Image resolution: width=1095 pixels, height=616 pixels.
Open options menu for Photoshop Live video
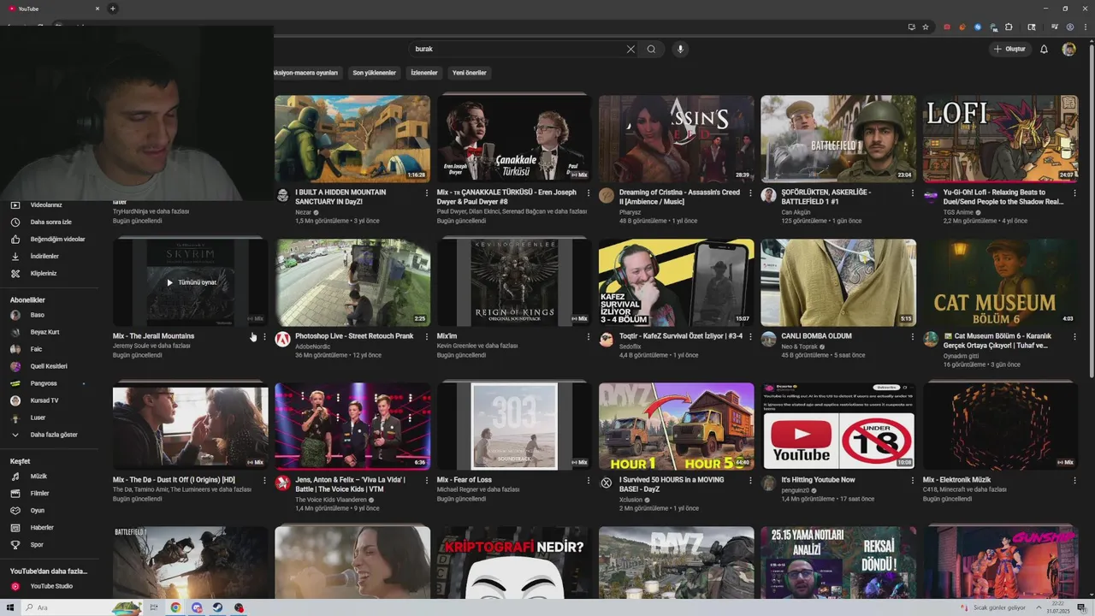(x=427, y=336)
